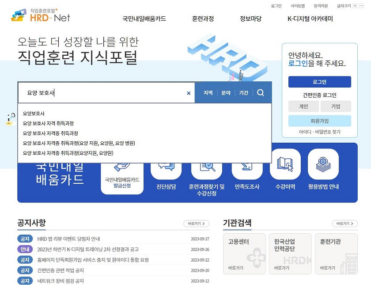Viewport: 371px width, 285px height.
Task: Open the 한국산업인력공단 card
Action: pyautogui.click(x=290, y=254)
